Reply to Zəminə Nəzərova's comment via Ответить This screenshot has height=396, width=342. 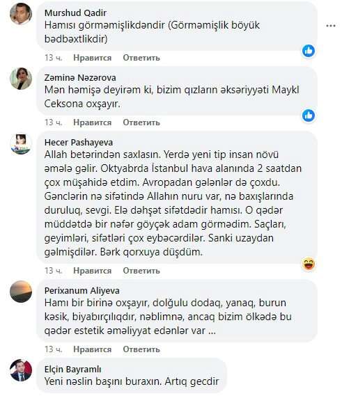coord(141,122)
